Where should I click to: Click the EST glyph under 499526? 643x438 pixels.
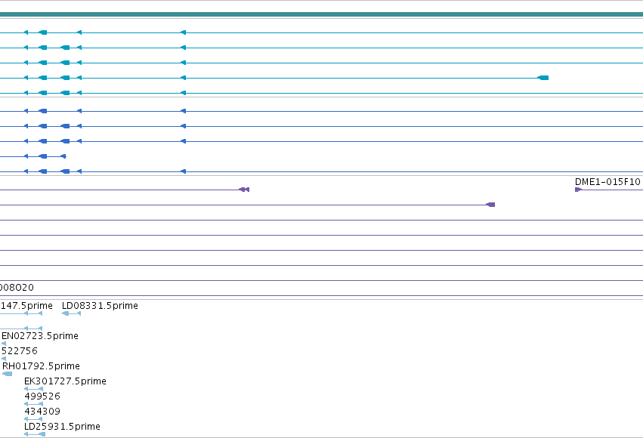point(34,404)
